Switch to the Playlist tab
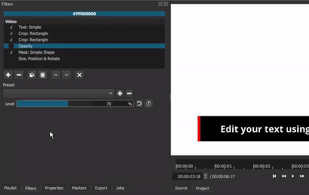This screenshot has height=195, width=309. (10, 188)
